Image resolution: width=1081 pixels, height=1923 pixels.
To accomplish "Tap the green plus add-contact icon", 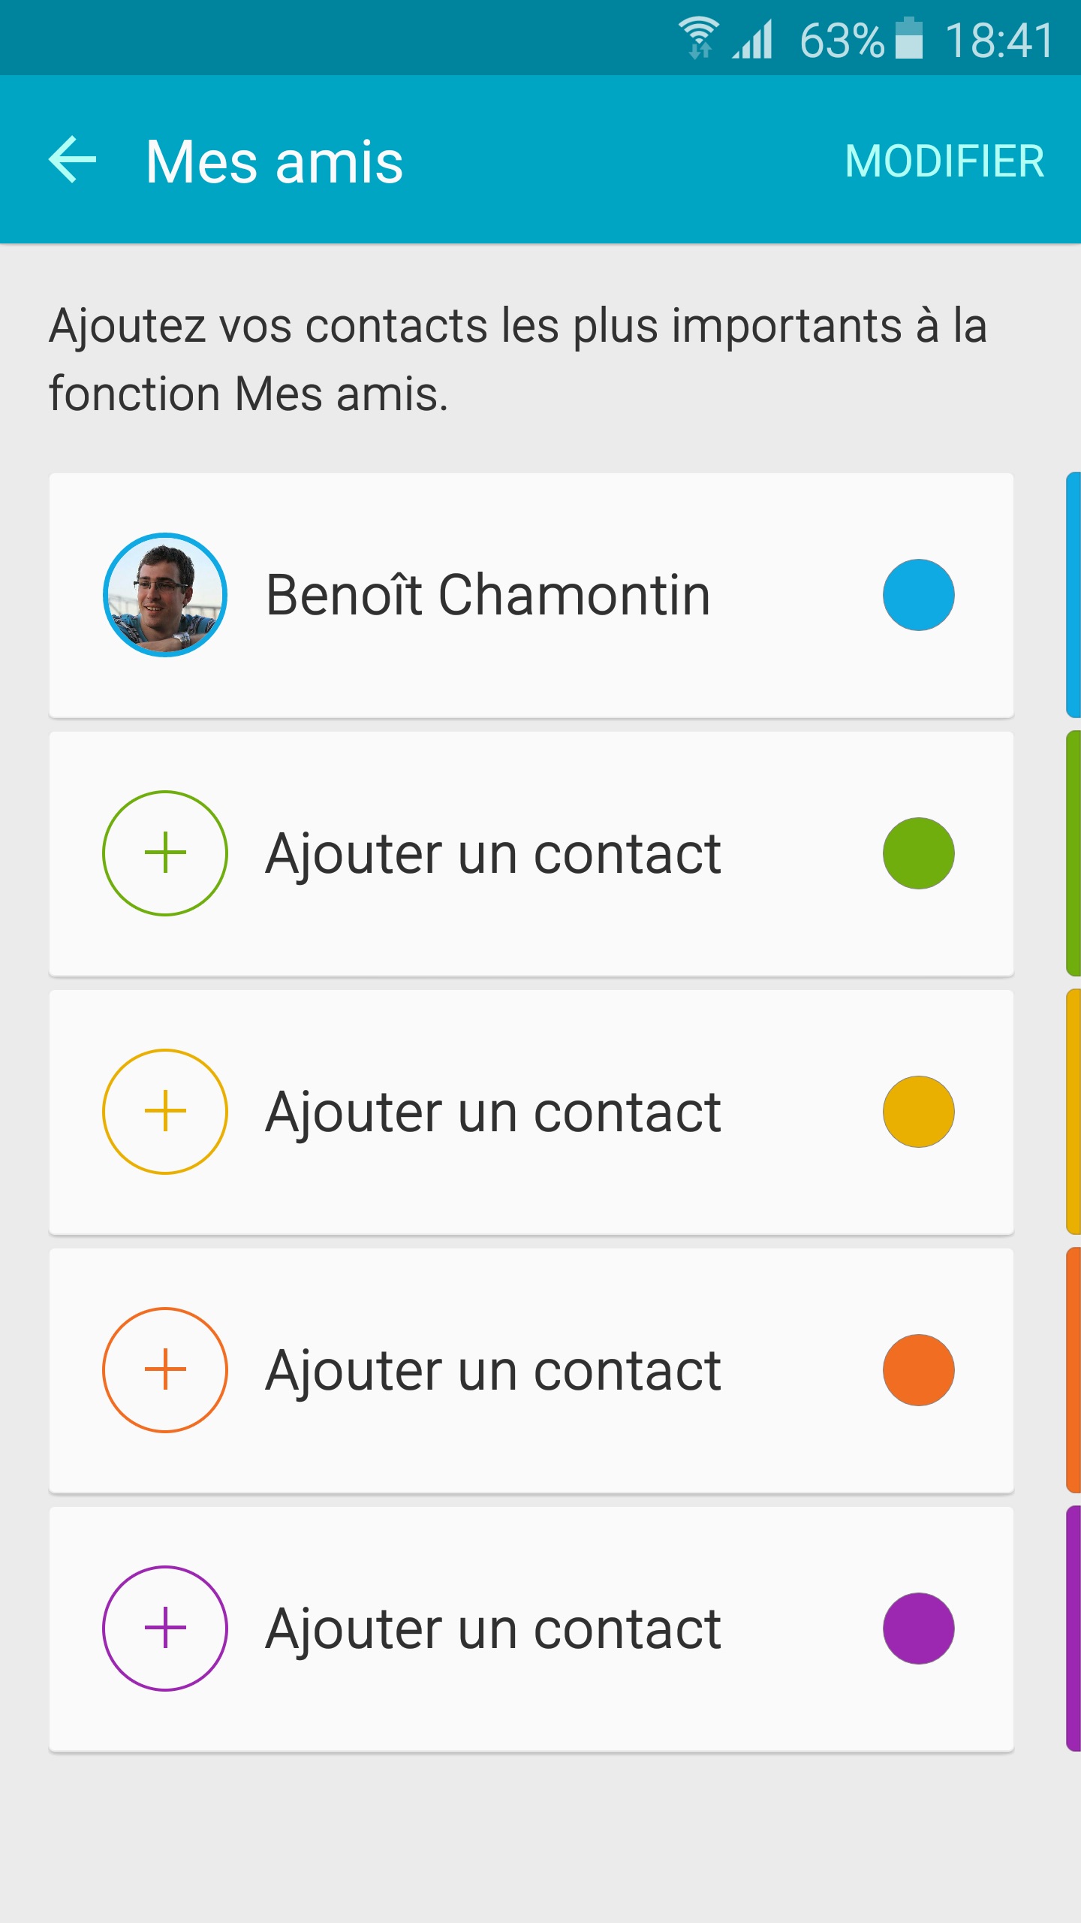I will [x=165, y=853].
